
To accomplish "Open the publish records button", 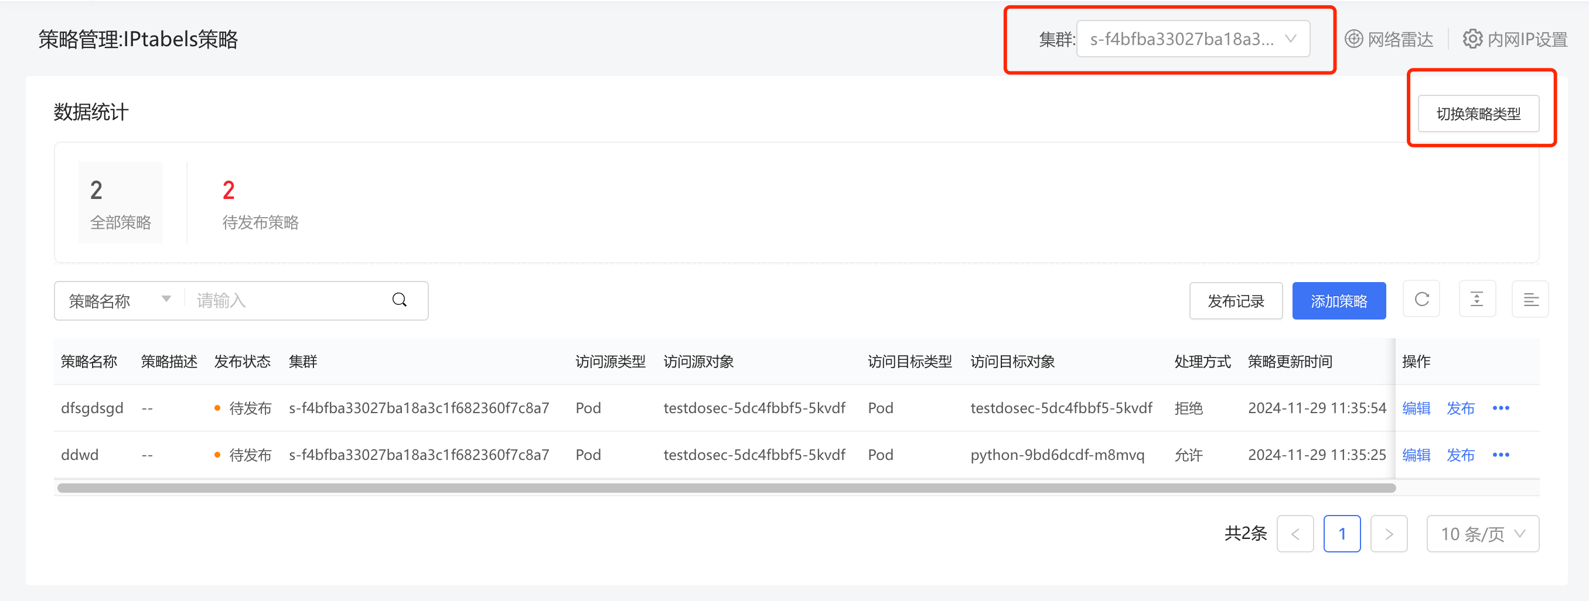I will tap(1236, 301).
